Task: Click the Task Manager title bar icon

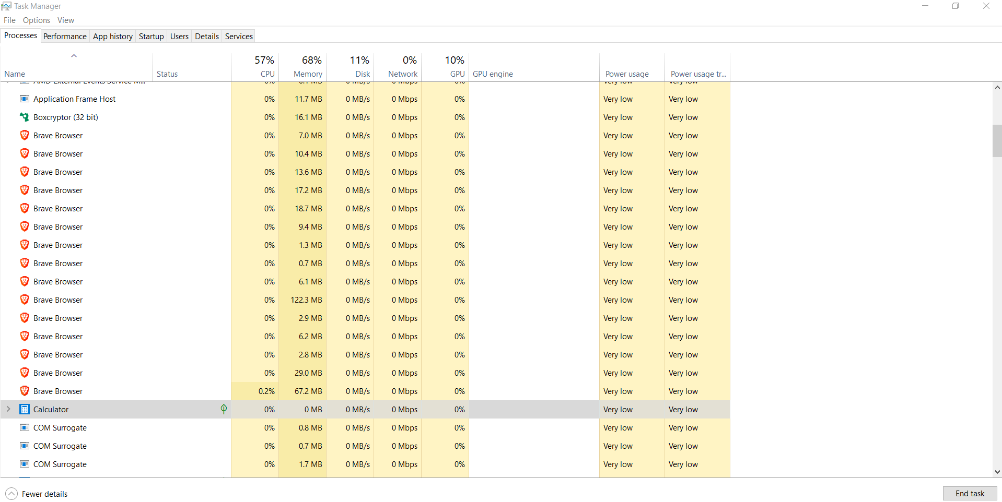Action: pyautogui.click(x=6, y=6)
